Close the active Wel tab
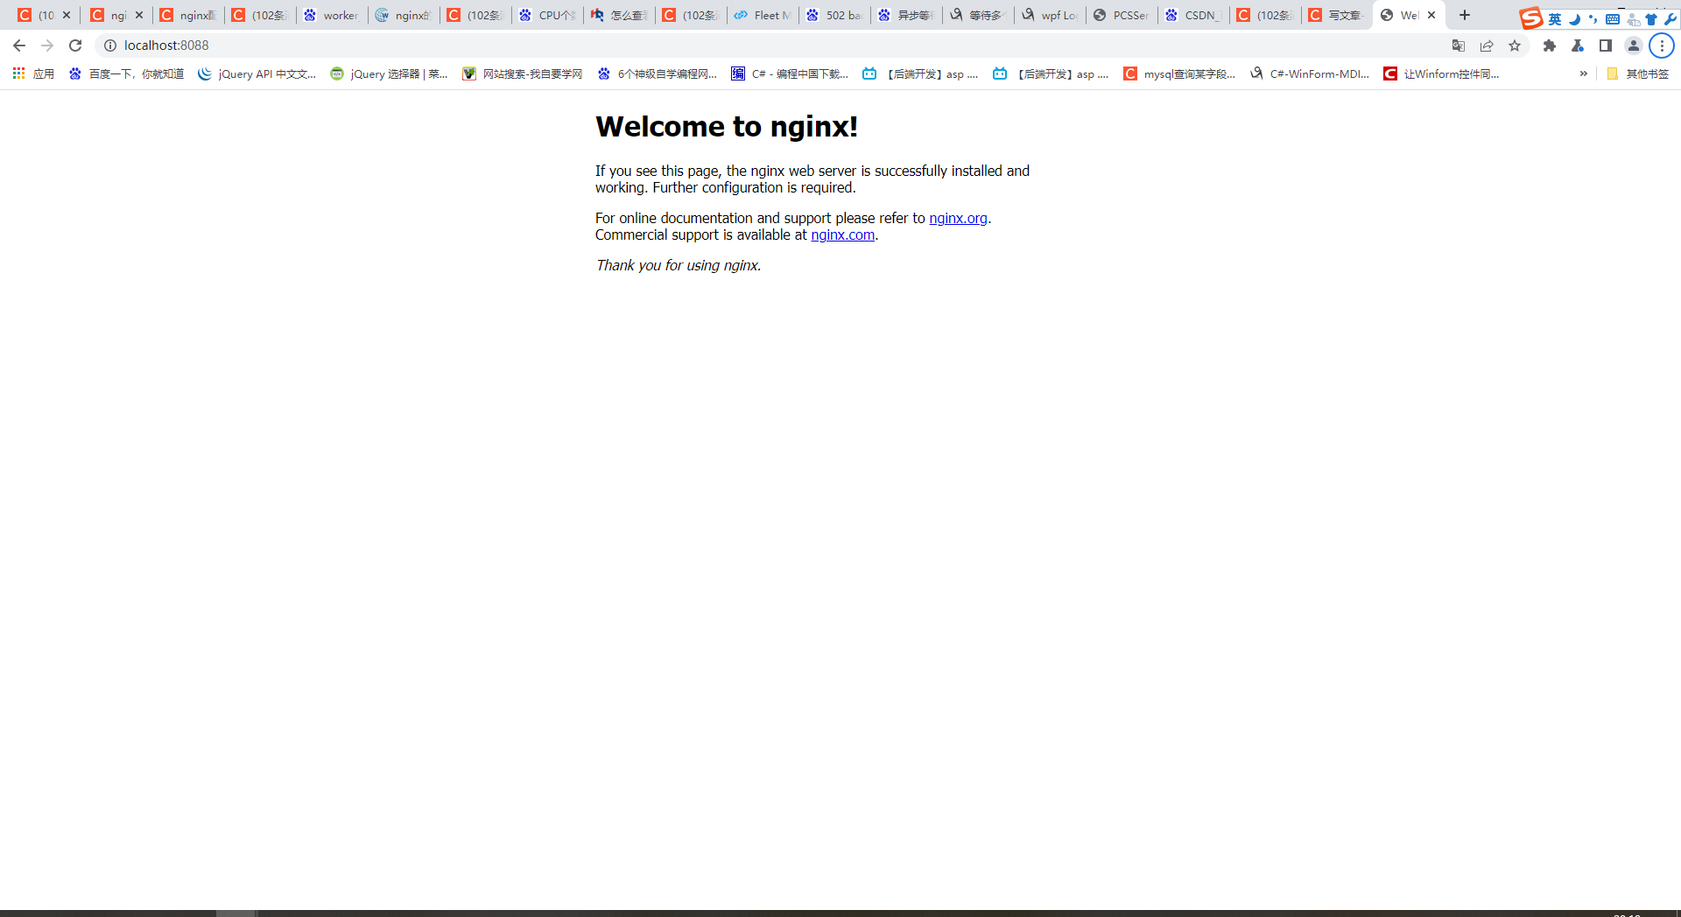This screenshot has height=917, width=1681. [1431, 15]
